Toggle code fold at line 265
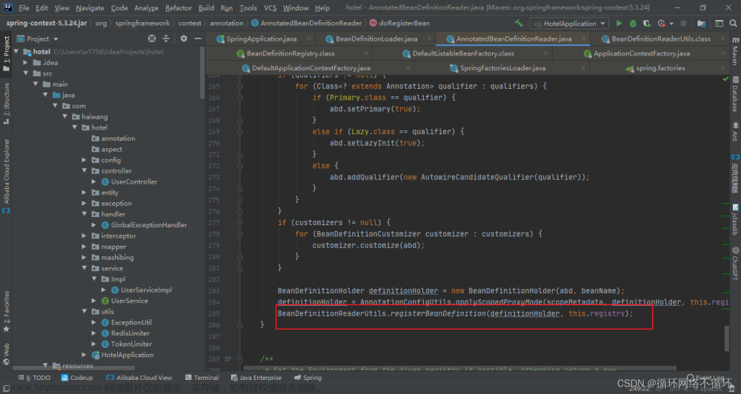The width and height of the screenshot is (741, 394). pyautogui.click(x=240, y=87)
